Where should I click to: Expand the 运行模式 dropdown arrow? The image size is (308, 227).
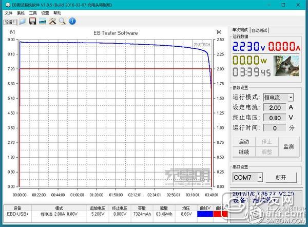pyautogui.click(x=291, y=97)
